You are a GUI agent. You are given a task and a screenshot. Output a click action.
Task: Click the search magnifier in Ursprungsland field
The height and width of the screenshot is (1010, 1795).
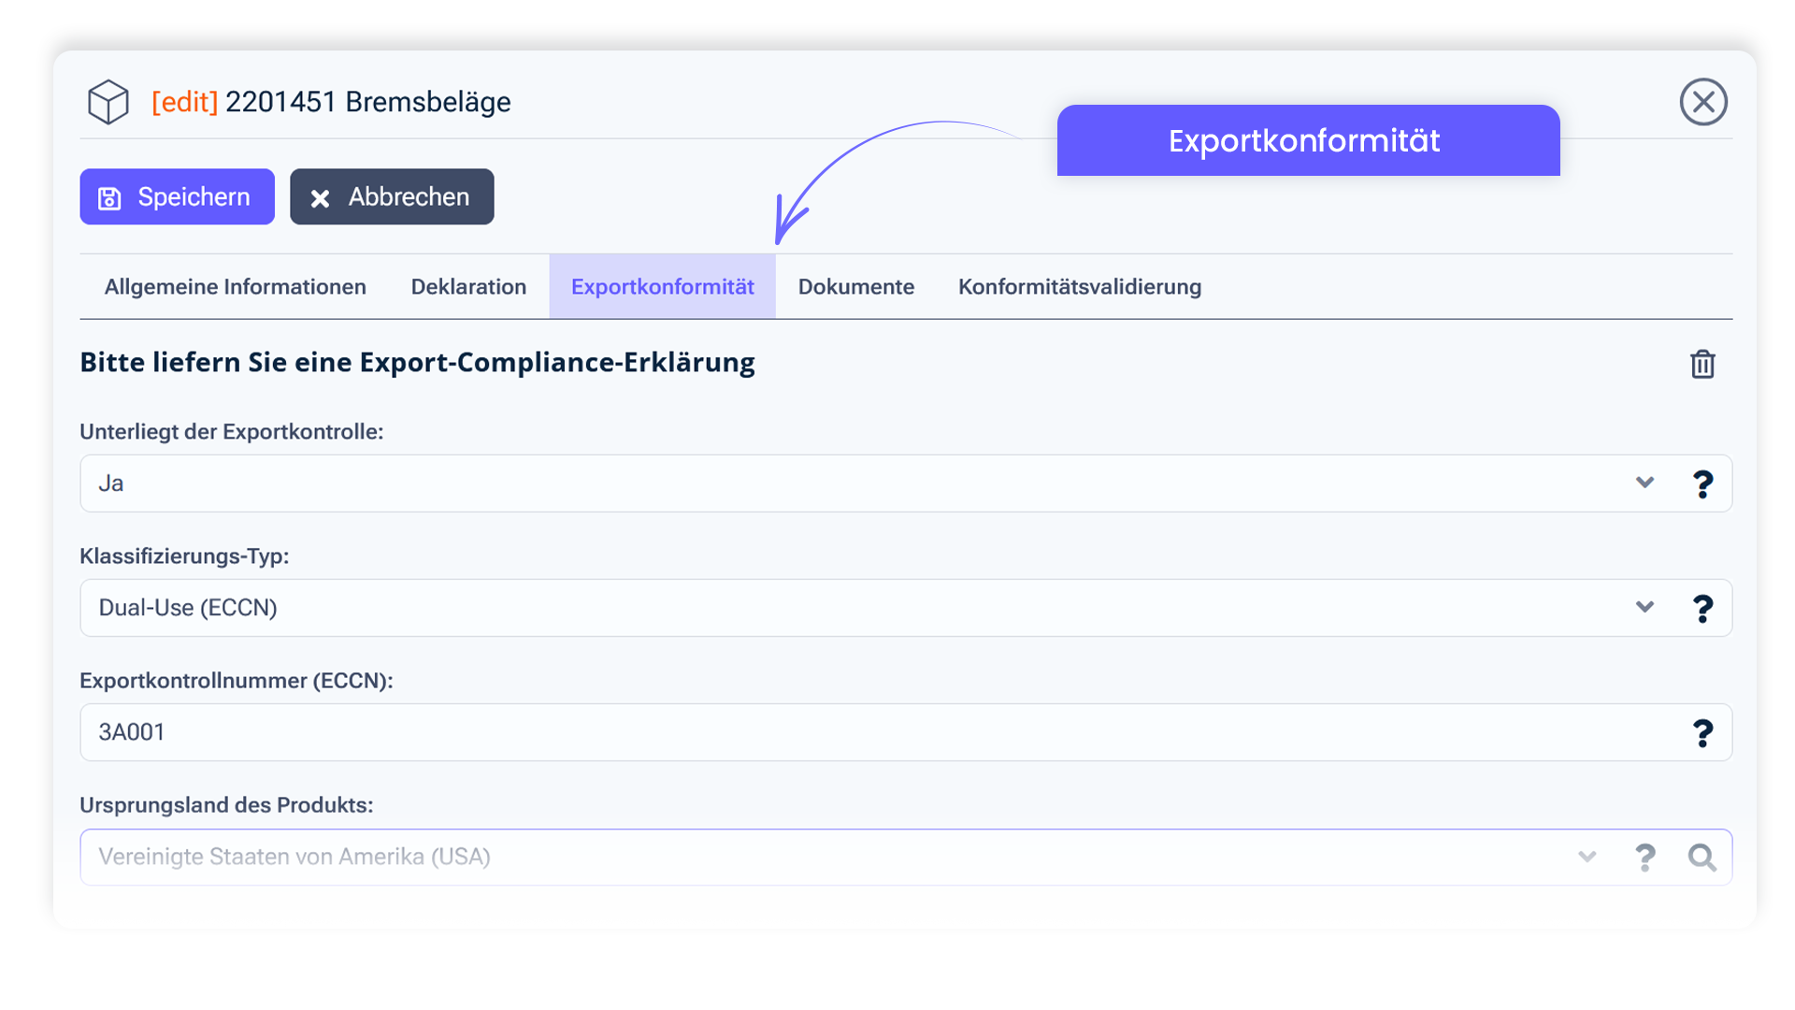pos(1702,857)
